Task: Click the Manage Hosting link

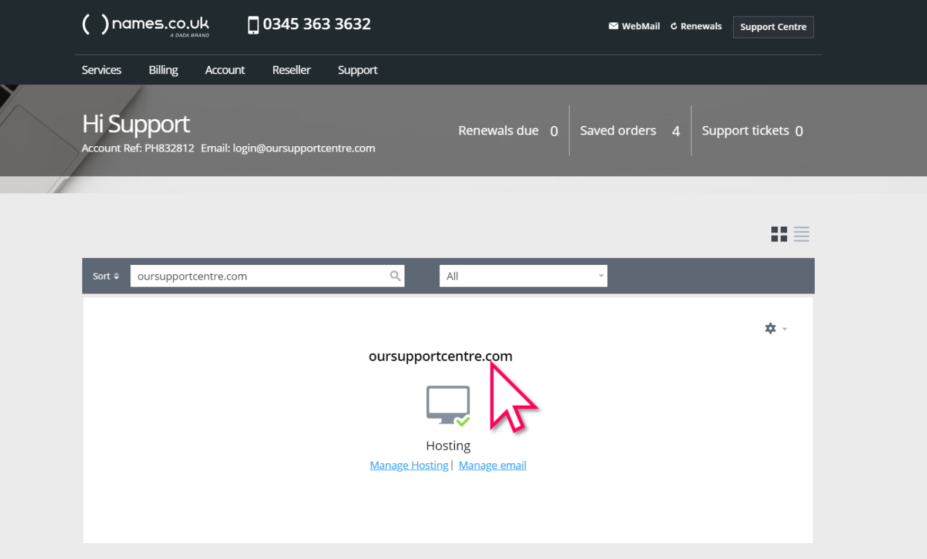Action: coord(409,465)
